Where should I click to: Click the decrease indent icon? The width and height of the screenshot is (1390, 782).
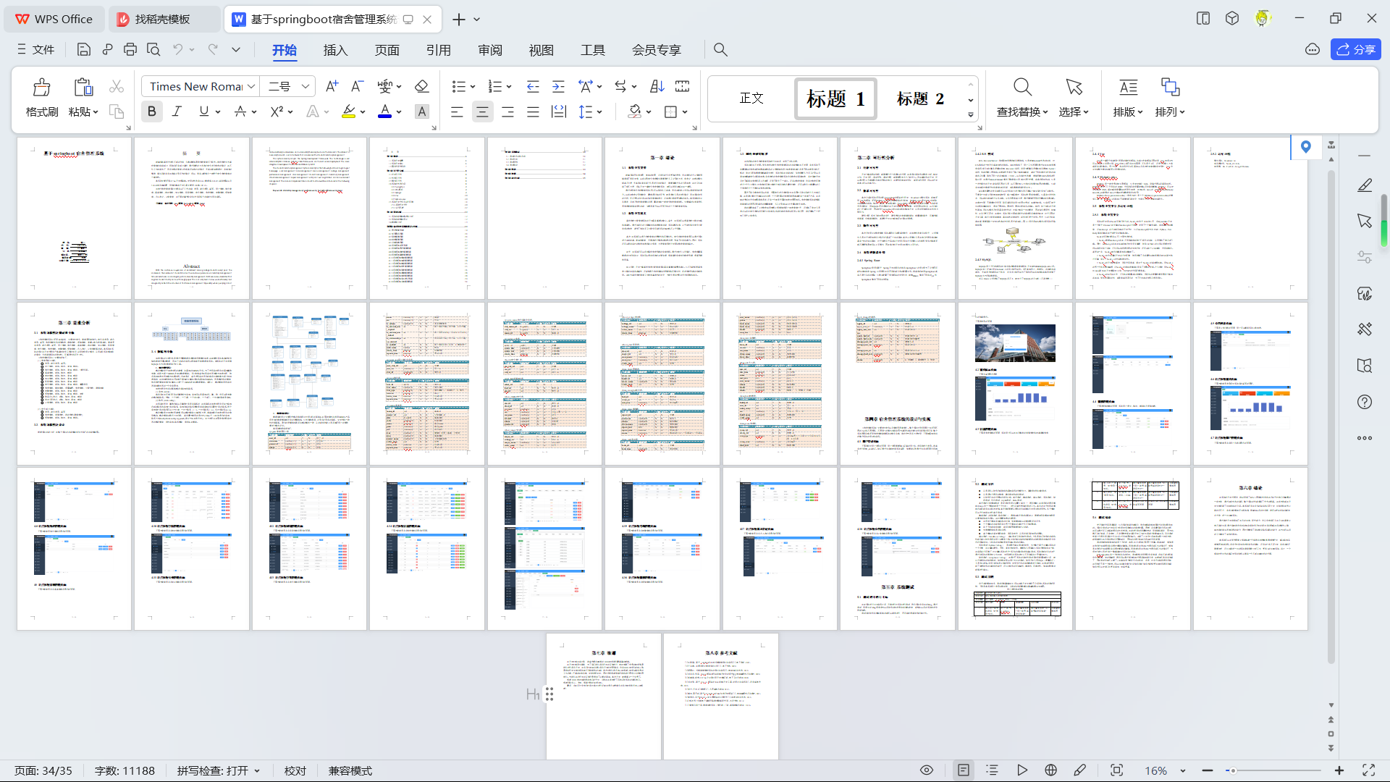point(533,86)
